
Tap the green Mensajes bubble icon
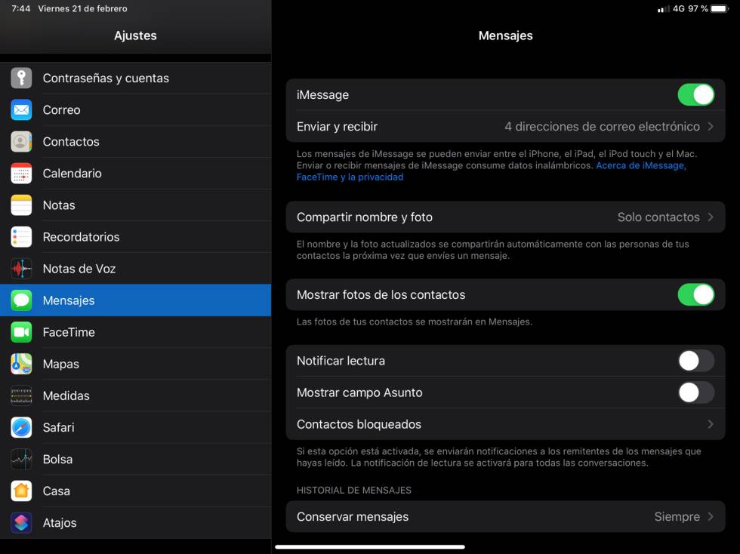21,300
